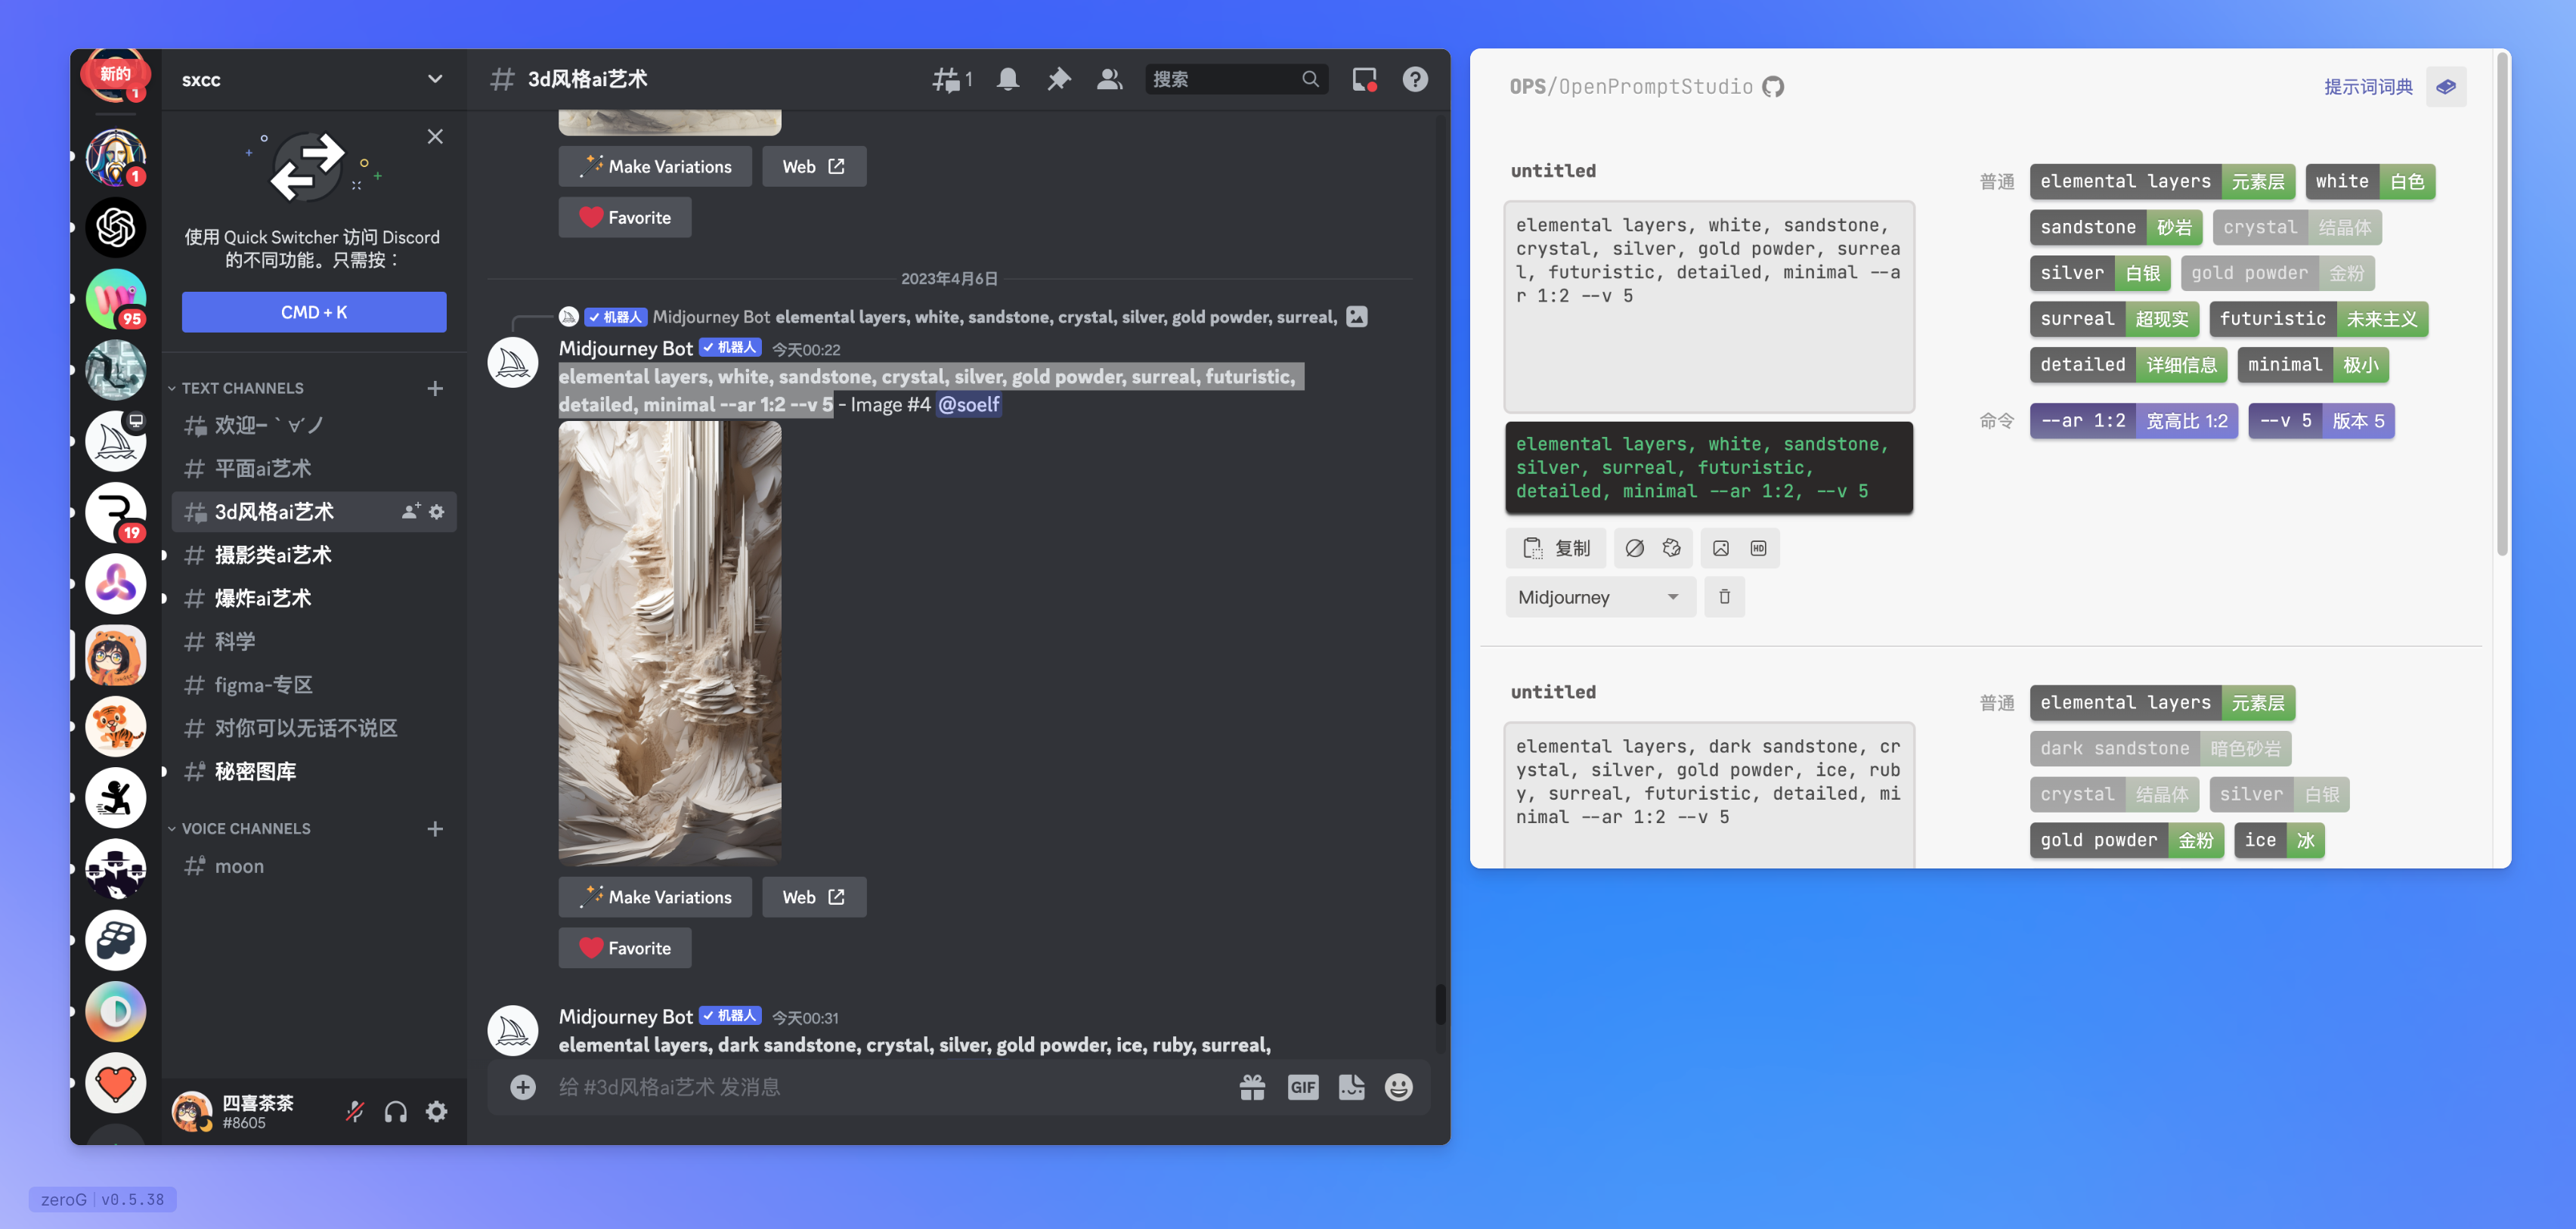The width and height of the screenshot is (2576, 1229).
Task: Click the gift icon in message bar
Action: pos(1252,1087)
